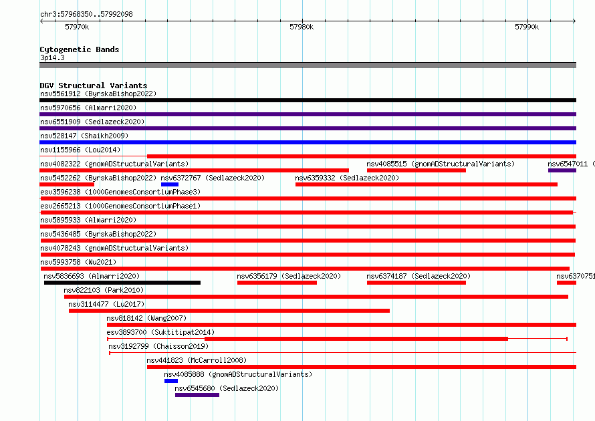
Task: Open nsv1155966 (Lou2014) label
Action: 80,150
